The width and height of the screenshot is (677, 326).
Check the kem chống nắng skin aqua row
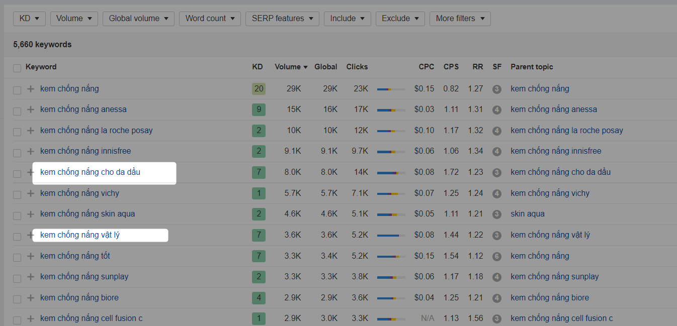click(x=17, y=215)
